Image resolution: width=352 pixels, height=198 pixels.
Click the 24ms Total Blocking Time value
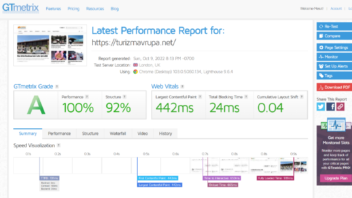[x=224, y=108]
